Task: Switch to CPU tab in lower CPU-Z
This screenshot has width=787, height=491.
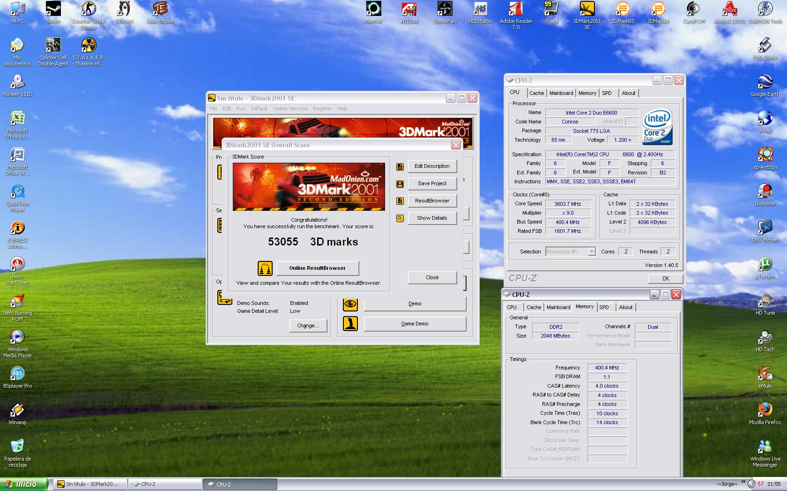Action: coord(512,307)
